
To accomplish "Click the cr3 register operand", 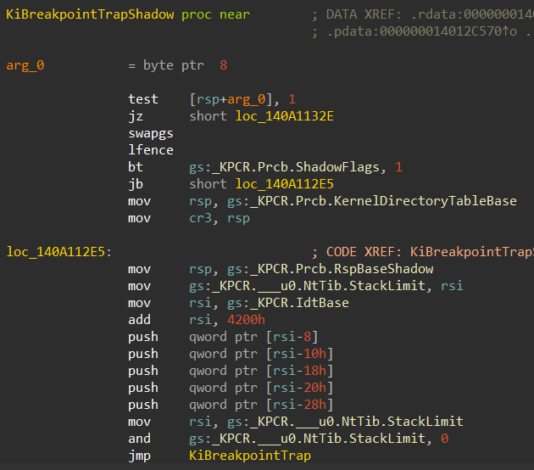I will click(200, 218).
